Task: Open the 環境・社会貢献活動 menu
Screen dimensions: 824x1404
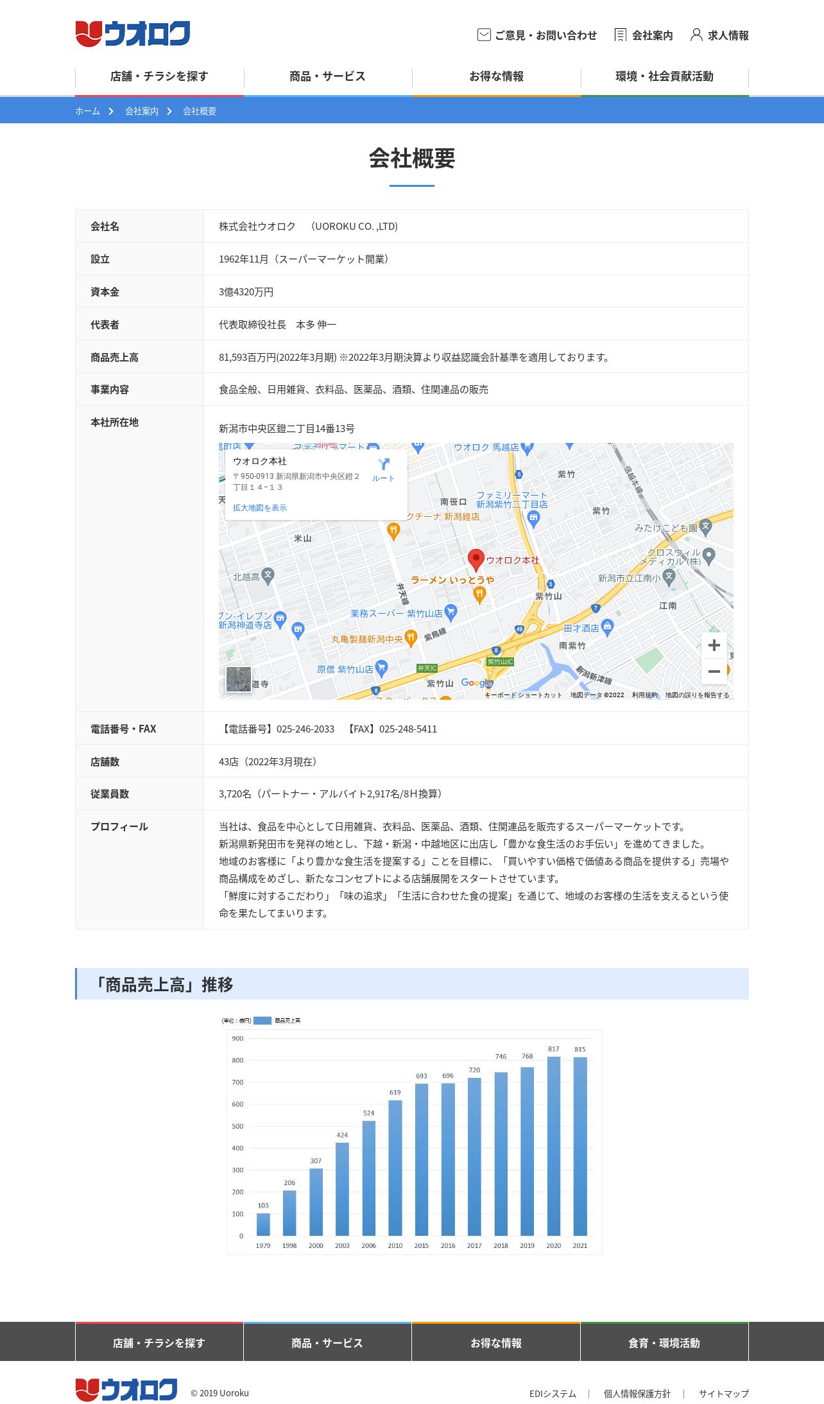Action: point(665,76)
